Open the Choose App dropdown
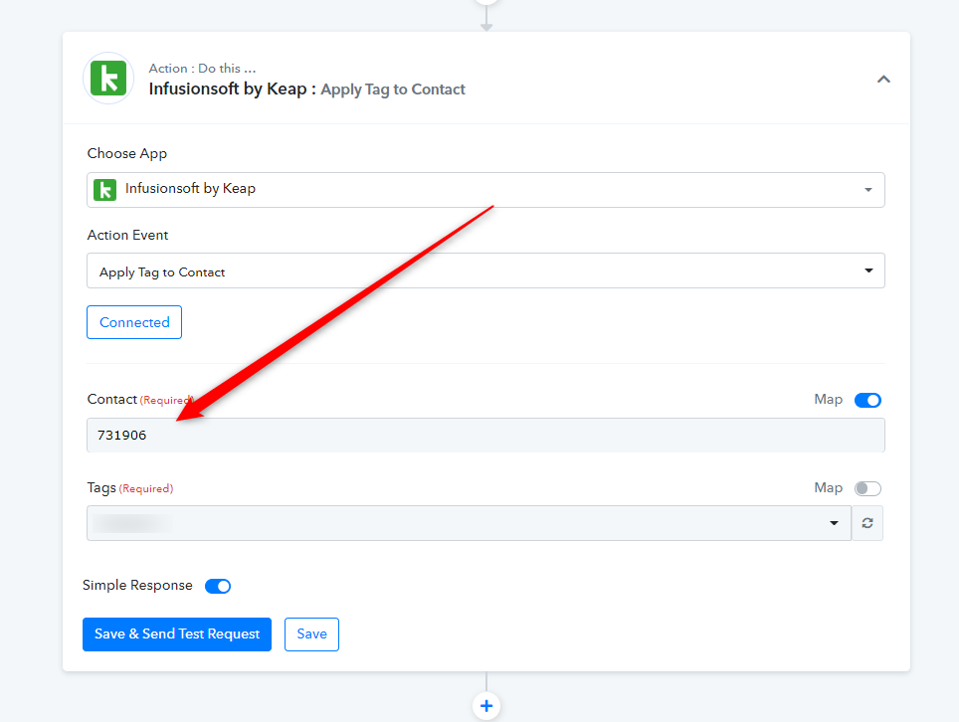This screenshot has height=722, width=959. [x=485, y=190]
